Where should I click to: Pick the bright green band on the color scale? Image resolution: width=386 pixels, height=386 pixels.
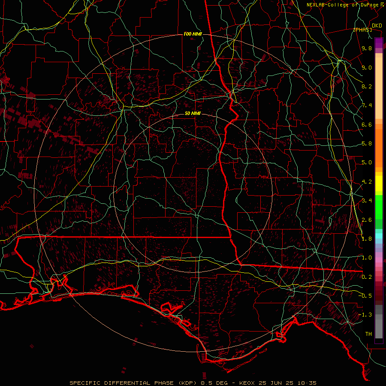click(379, 207)
